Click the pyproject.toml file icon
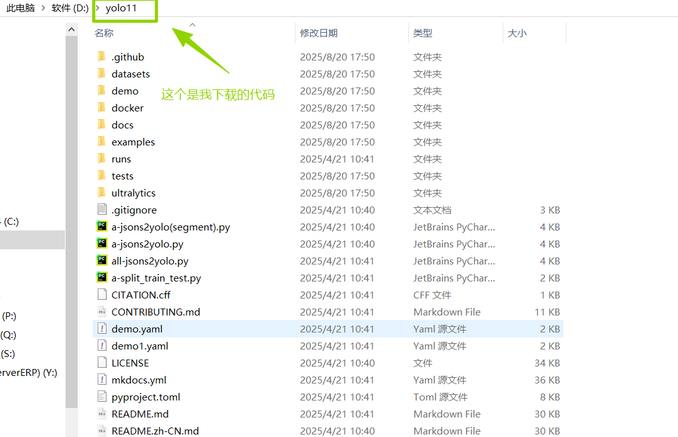 (102, 396)
